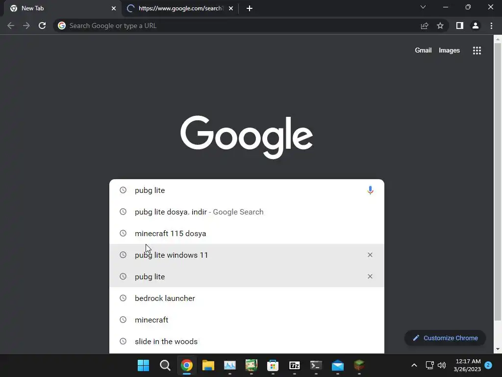This screenshot has width=502, height=377.
Task: Open the side panel icon
Action: (460, 26)
